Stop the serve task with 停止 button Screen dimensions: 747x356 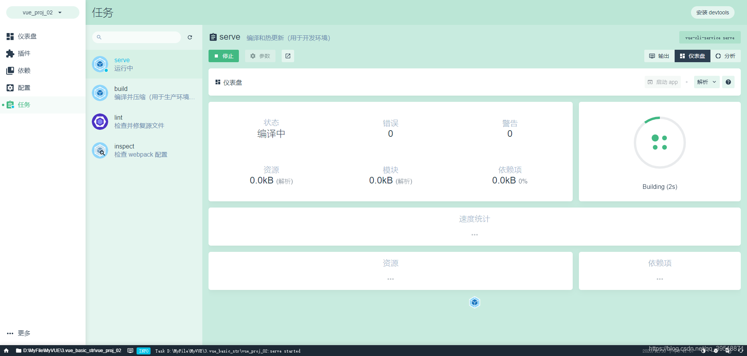pos(223,56)
